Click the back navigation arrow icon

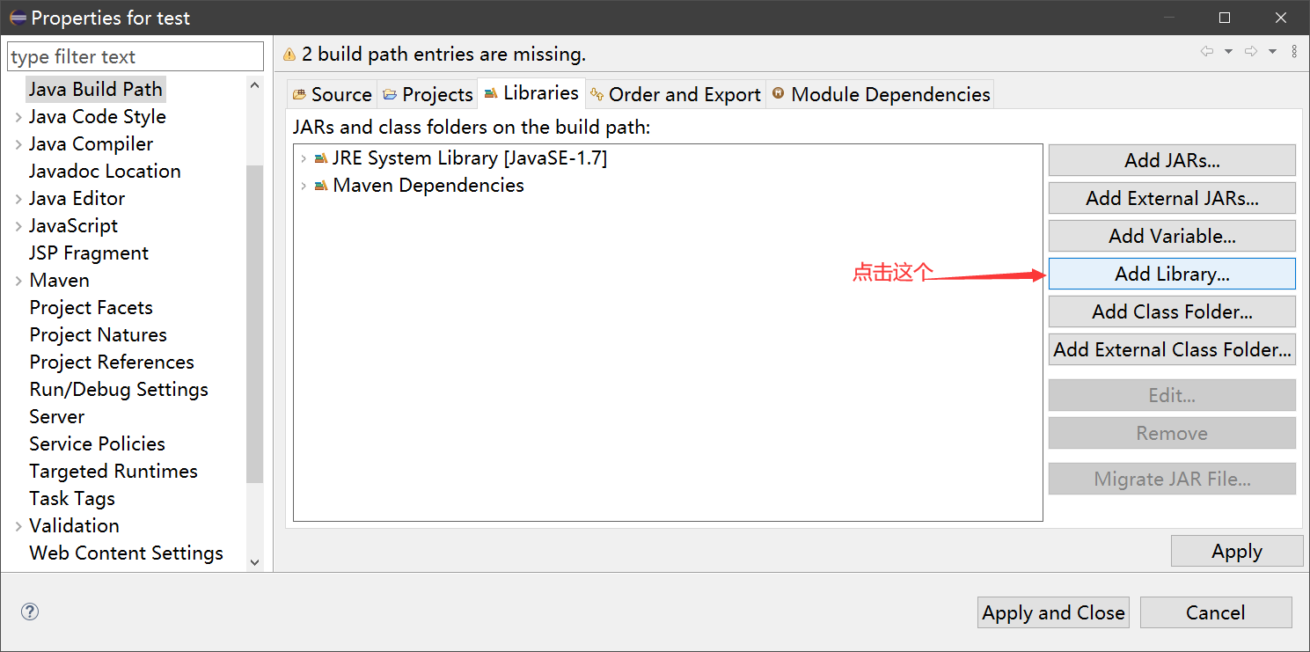click(1207, 52)
